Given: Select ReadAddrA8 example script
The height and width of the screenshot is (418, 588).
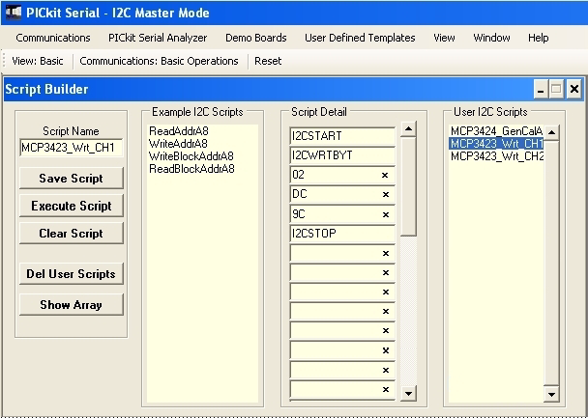Looking at the screenshot, I should [178, 131].
